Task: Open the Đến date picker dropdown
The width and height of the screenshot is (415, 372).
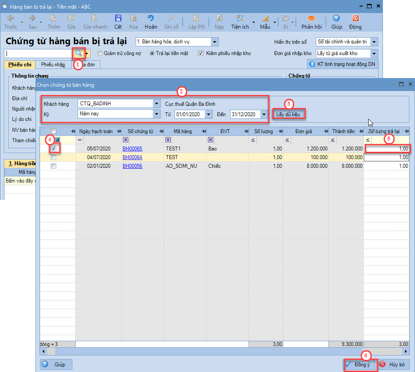Action: coord(264,114)
